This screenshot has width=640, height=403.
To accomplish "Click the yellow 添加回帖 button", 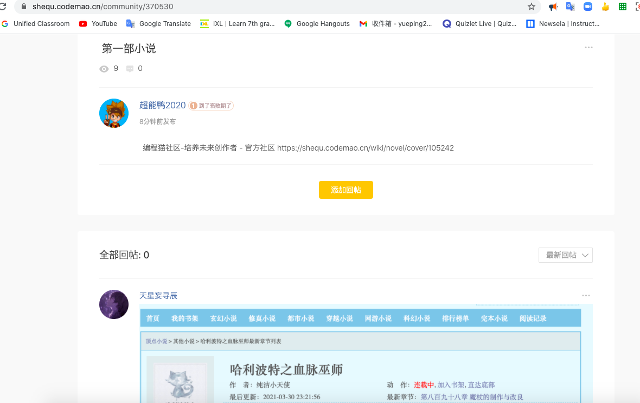I will coord(345,190).
